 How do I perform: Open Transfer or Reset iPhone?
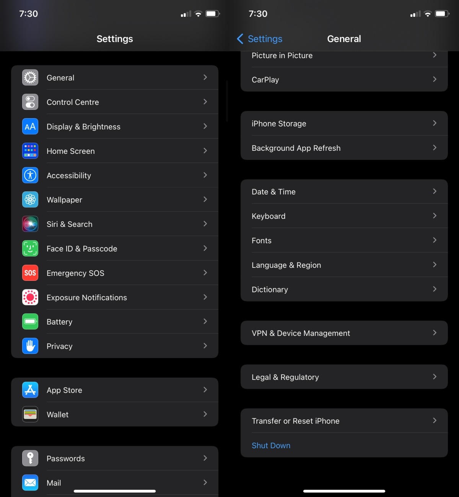point(344,421)
